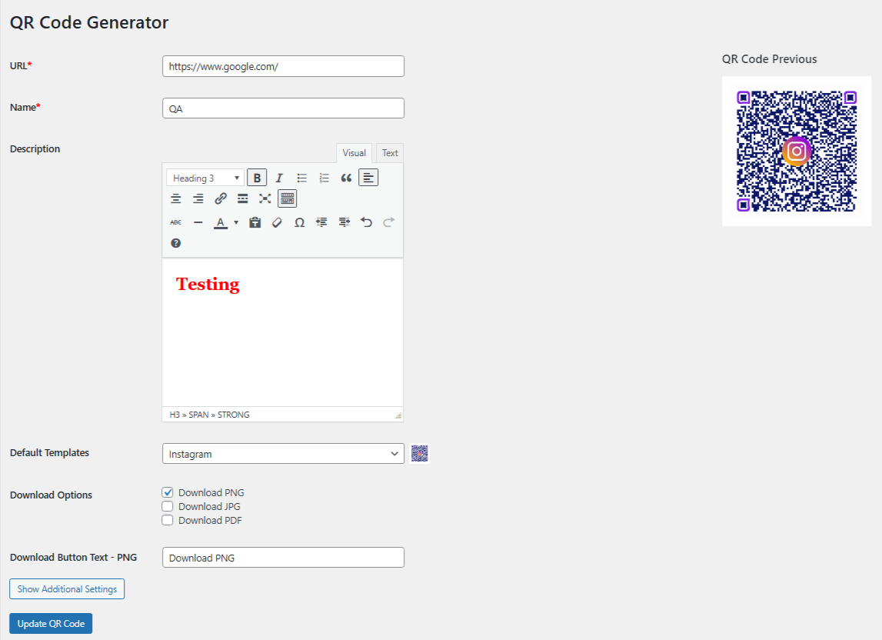Open keyboard shortcuts help icon
Screen dimensions: 882x640
tap(176, 243)
